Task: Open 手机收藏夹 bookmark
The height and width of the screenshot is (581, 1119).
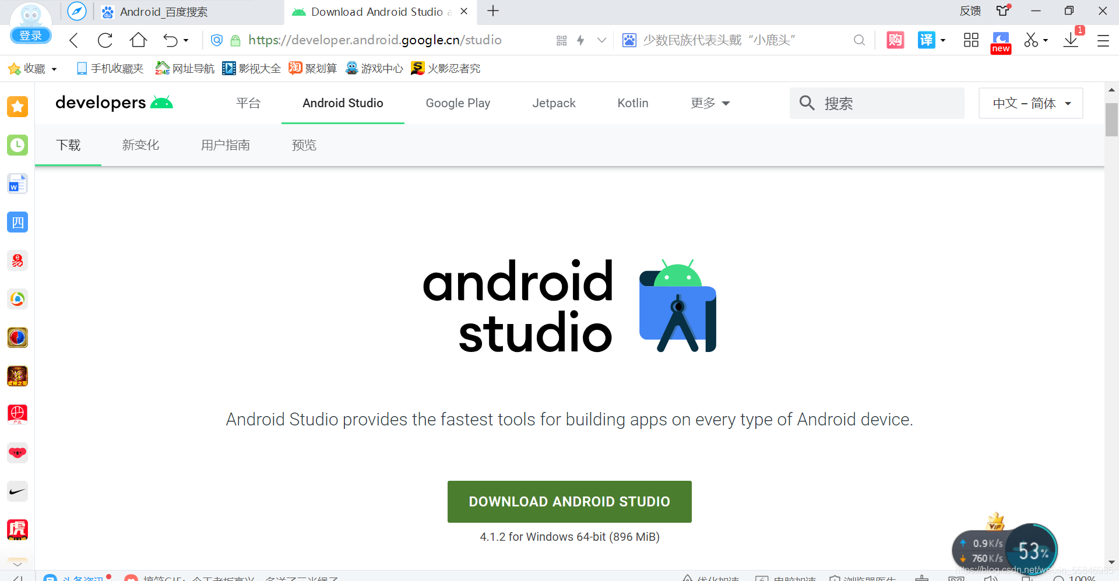Action: click(110, 69)
